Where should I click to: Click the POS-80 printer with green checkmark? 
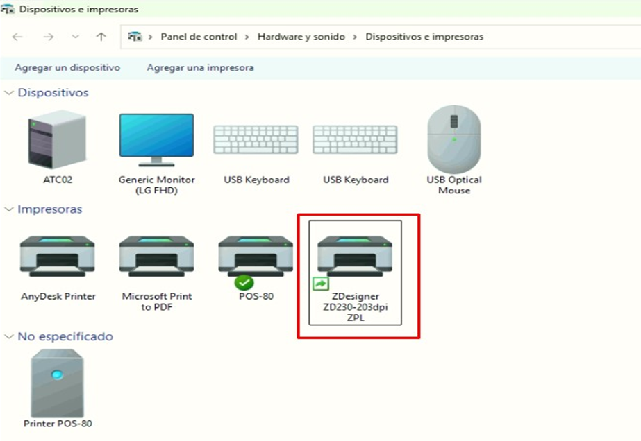tap(256, 257)
